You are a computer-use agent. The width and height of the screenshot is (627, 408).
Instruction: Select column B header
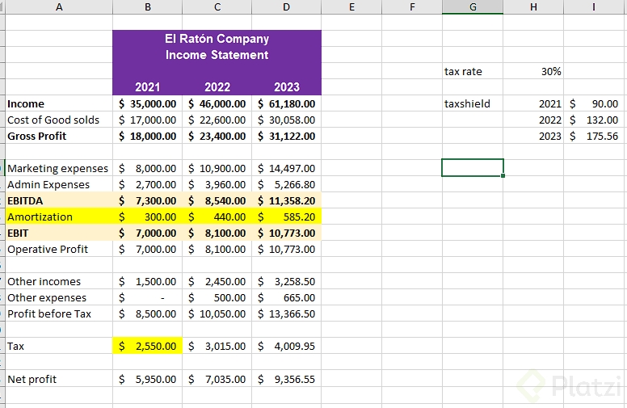pos(148,6)
